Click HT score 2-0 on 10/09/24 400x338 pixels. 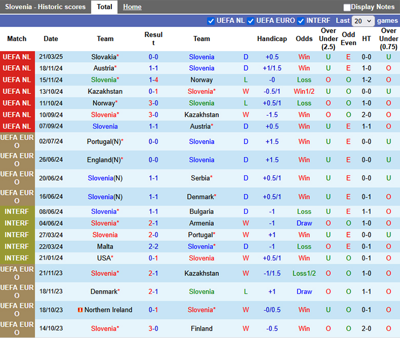click(366, 115)
